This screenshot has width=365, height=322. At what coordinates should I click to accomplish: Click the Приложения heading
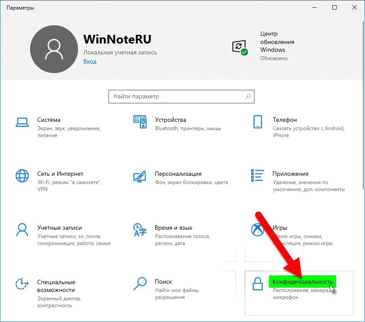click(290, 174)
